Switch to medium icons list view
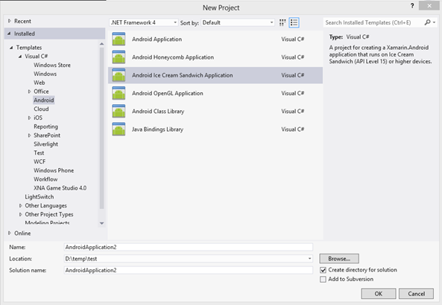Screen dimensions: 442x305 [x=294, y=22]
